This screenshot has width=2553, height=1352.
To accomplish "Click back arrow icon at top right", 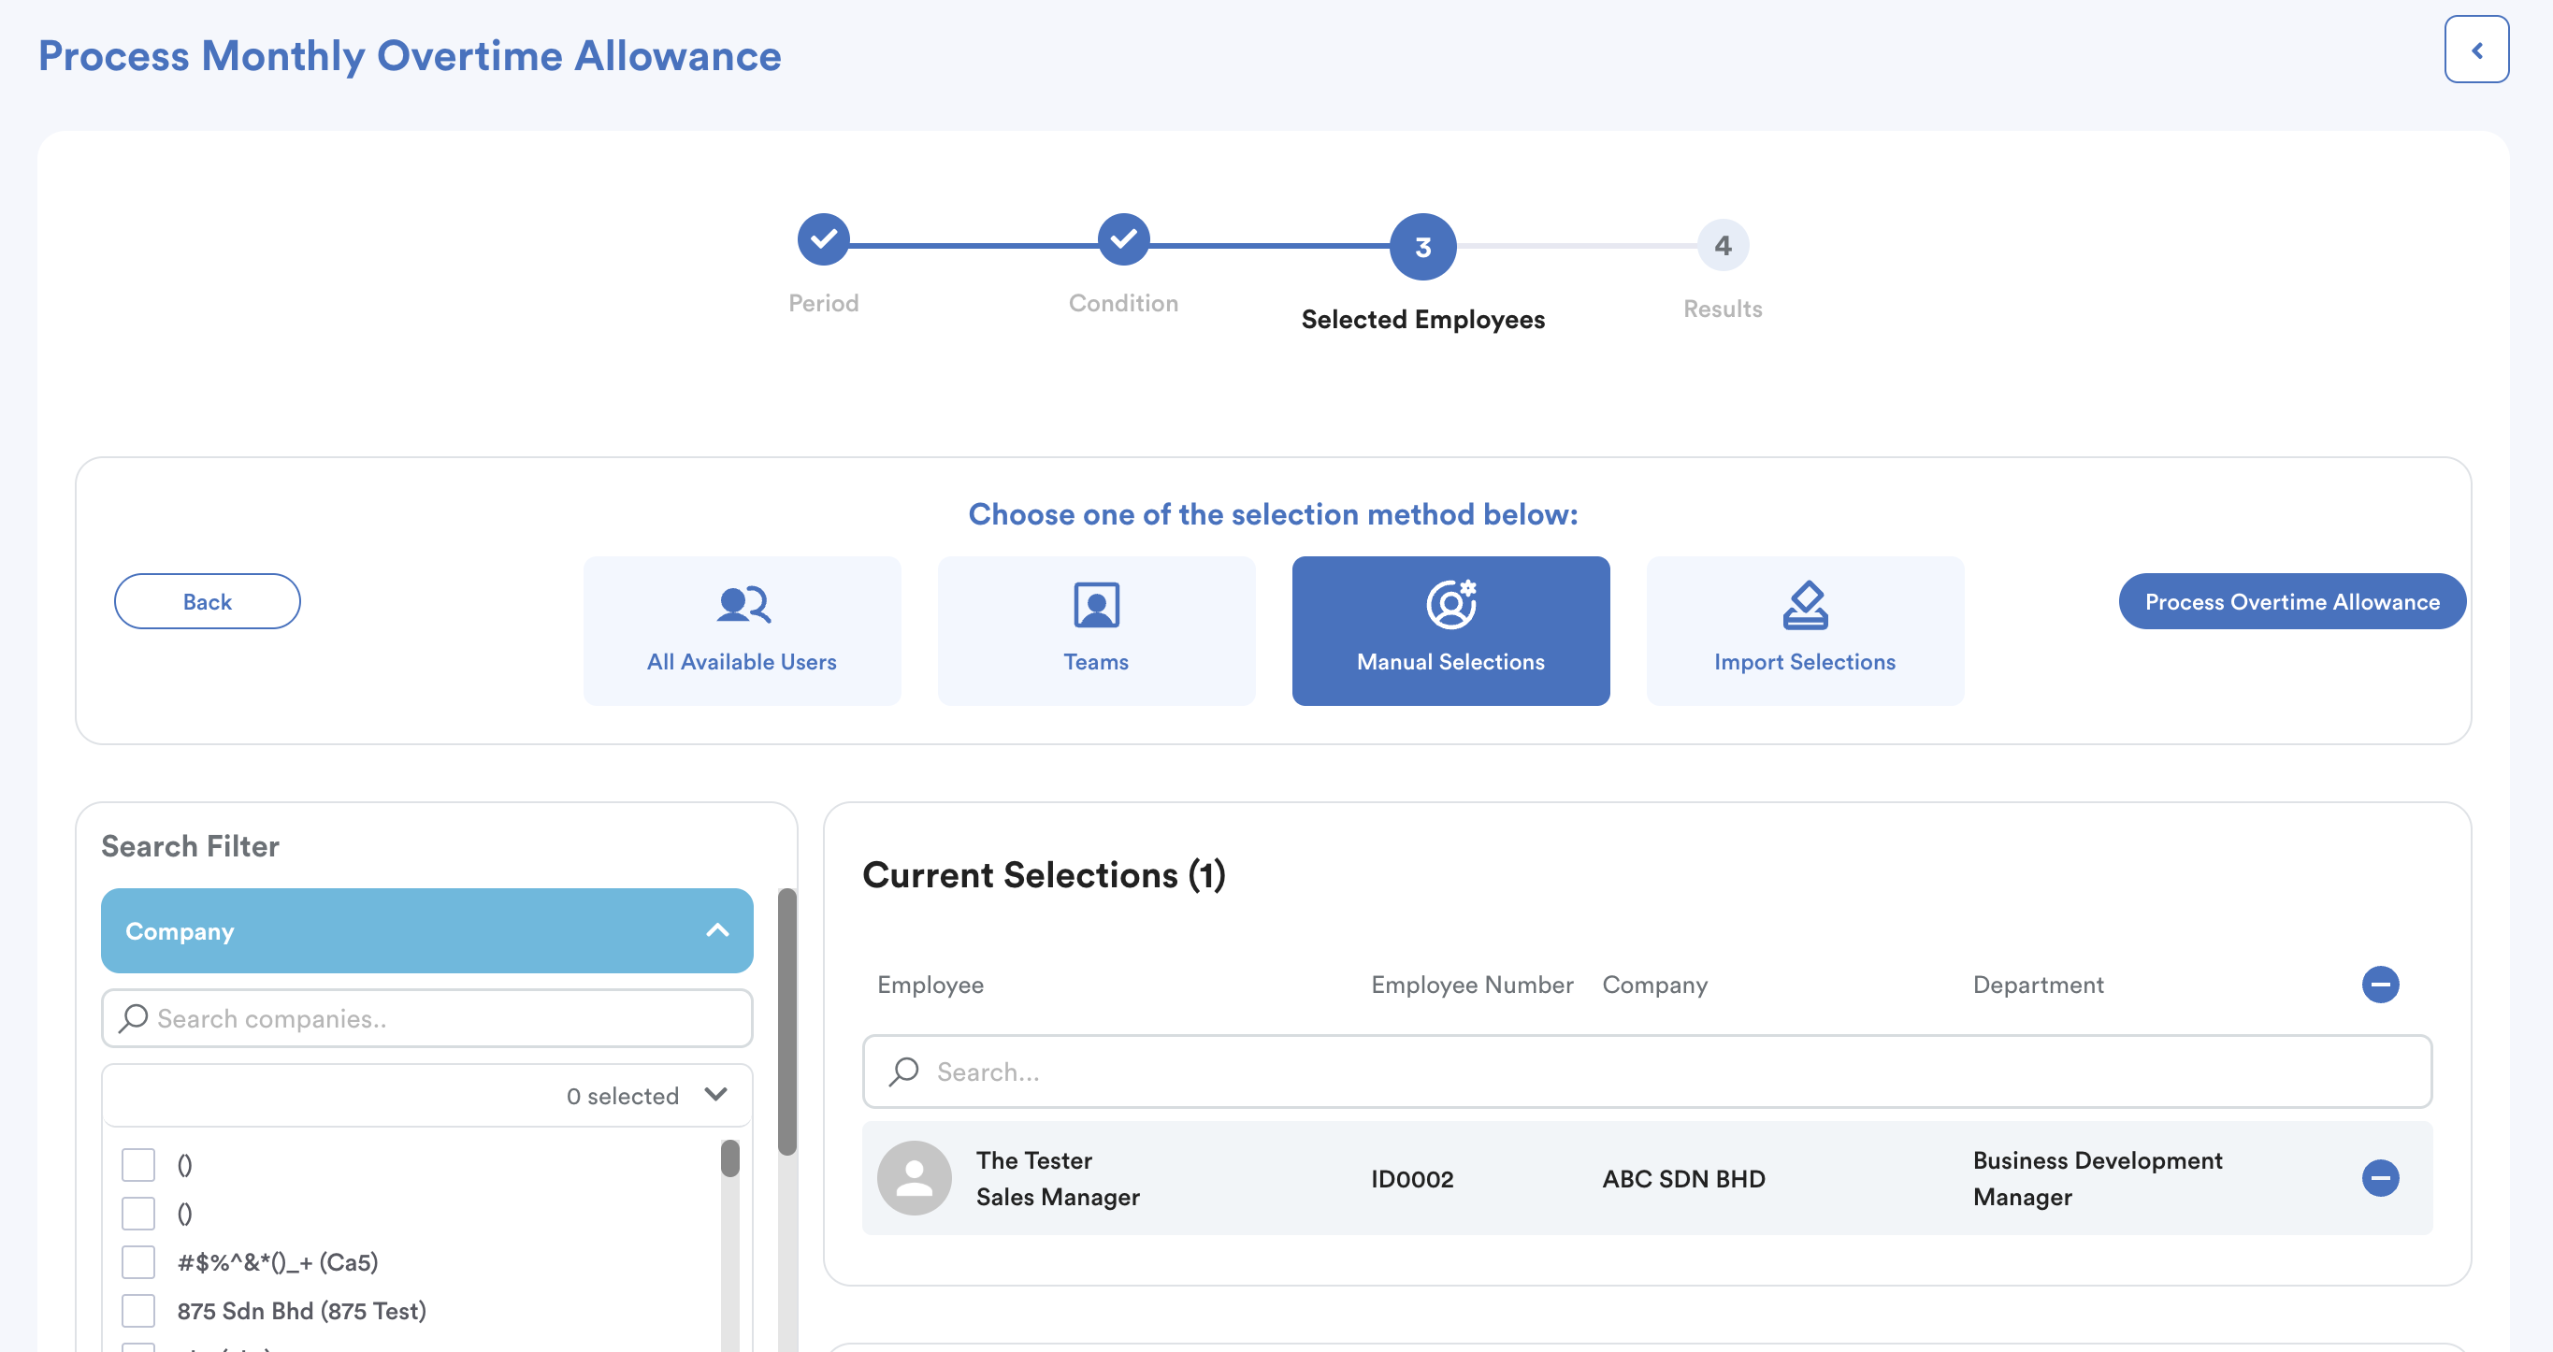I will tap(2474, 50).
